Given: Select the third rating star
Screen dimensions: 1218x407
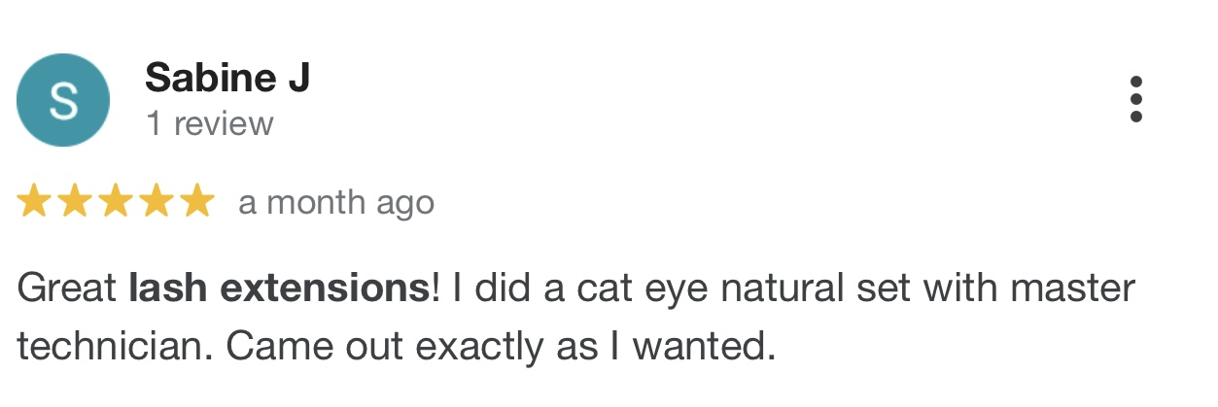Looking at the screenshot, I should click(116, 202).
